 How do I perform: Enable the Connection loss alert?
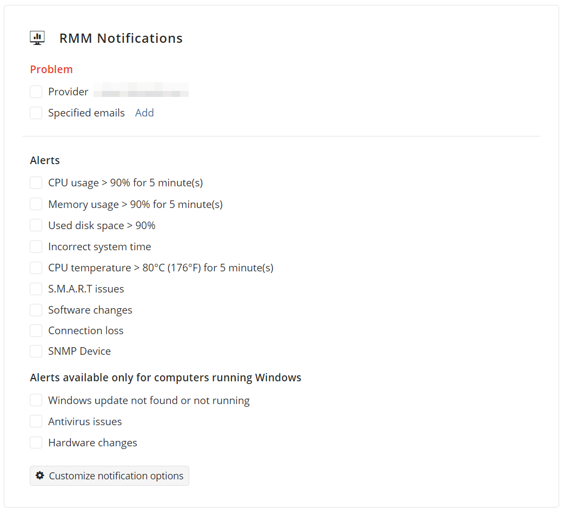tap(36, 330)
